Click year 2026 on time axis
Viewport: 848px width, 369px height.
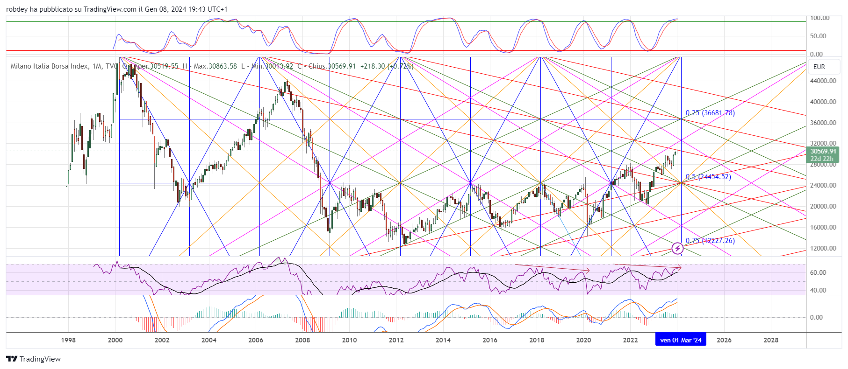click(x=724, y=340)
